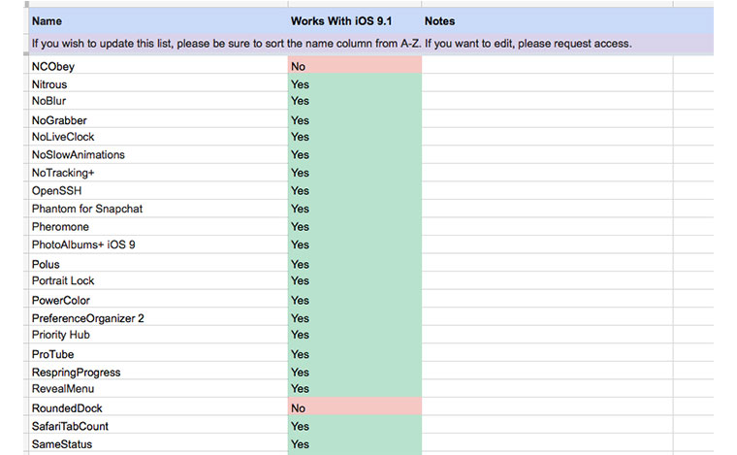
Task: Click the No cell for NCObey
Action: coord(355,65)
